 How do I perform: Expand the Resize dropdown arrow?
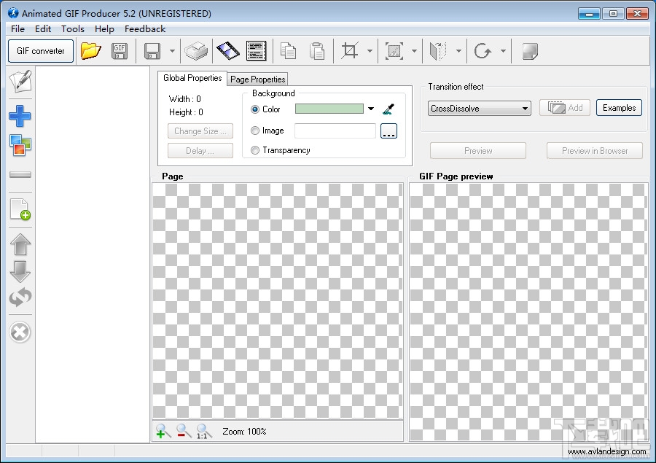pos(414,51)
